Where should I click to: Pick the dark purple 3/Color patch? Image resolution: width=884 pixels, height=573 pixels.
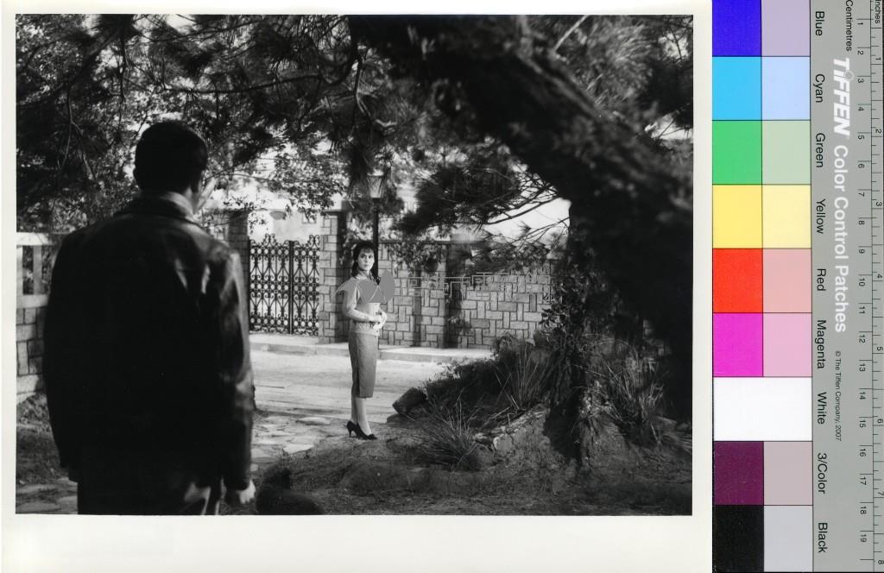click(x=736, y=472)
